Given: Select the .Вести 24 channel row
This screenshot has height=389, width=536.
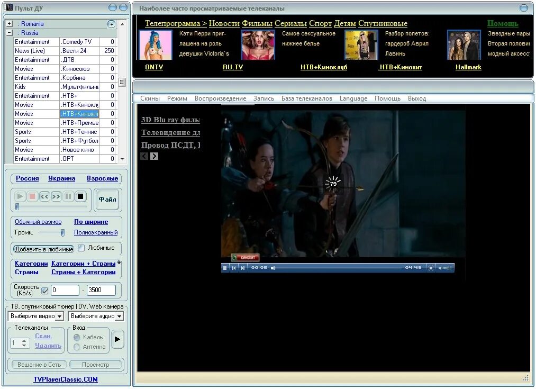Looking at the screenshot, I should 65,51.
